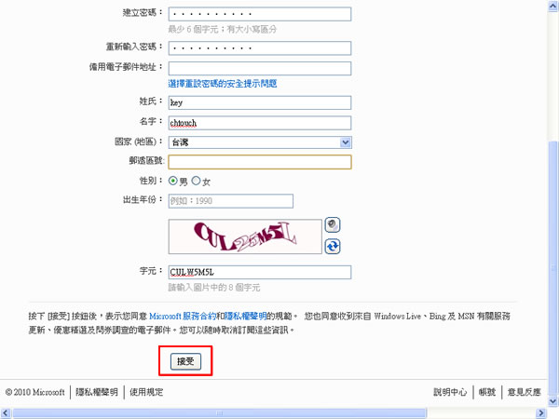Open the 帳號 footer link
This screenshot has width=559, height=419.
pyautogui.click(x=487, y=392)
